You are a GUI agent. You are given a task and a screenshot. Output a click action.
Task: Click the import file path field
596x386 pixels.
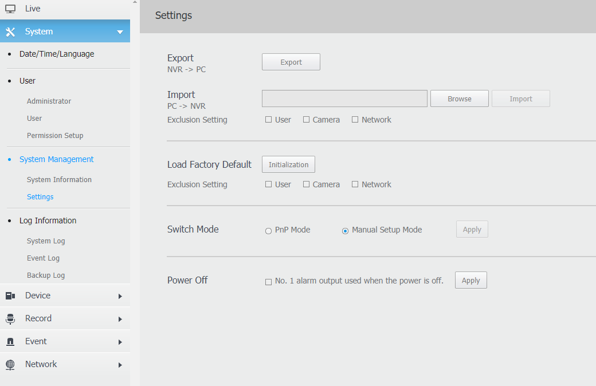344,99
